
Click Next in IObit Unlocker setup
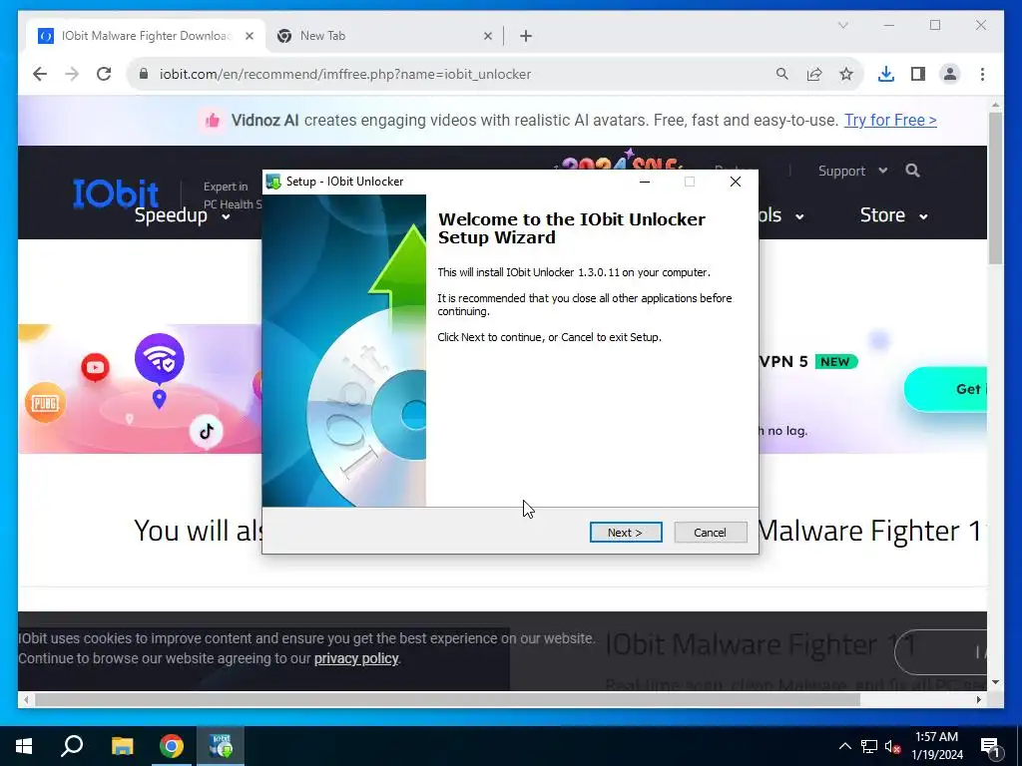[x=626, y=533]
